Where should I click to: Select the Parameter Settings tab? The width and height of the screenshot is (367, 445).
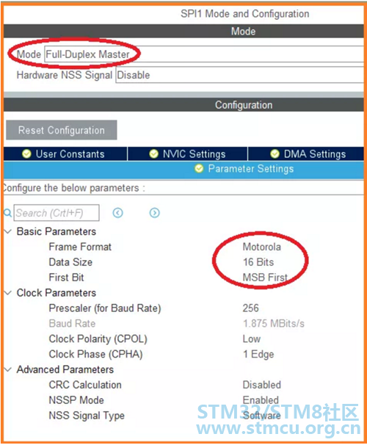[x=183, y=169]
